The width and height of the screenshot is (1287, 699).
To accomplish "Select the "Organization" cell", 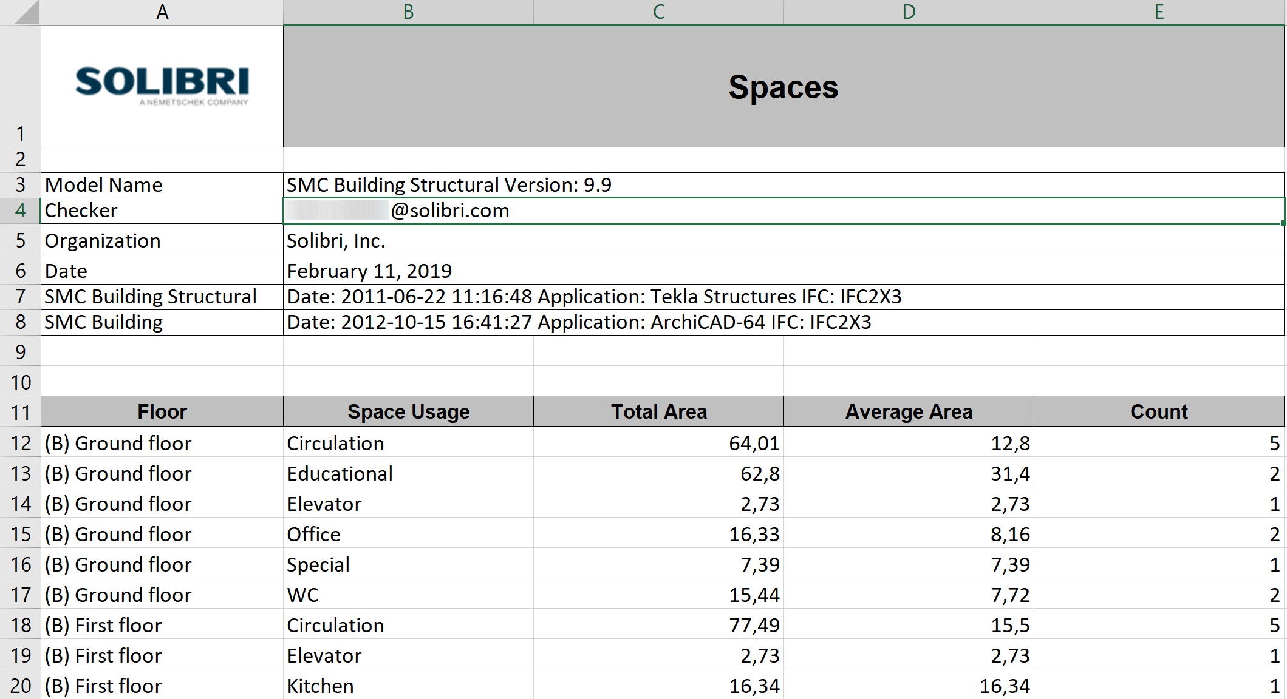I will click(162, 239).
